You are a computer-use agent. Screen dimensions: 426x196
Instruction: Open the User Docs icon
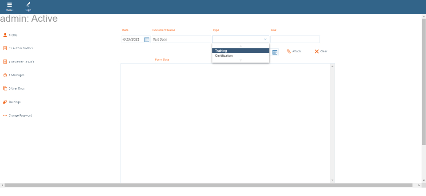pos(5,88)
